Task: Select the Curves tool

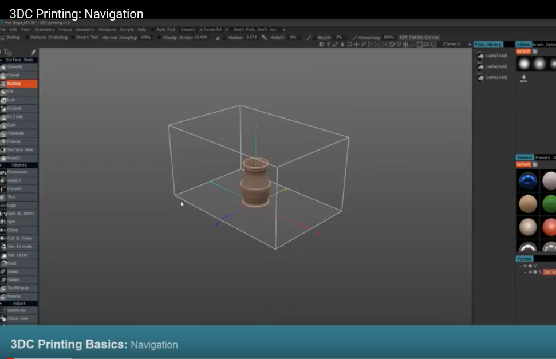Action: point(19,189)
